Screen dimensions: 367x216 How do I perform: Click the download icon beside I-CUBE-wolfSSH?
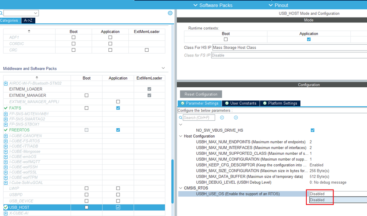[x=6, y=167]
